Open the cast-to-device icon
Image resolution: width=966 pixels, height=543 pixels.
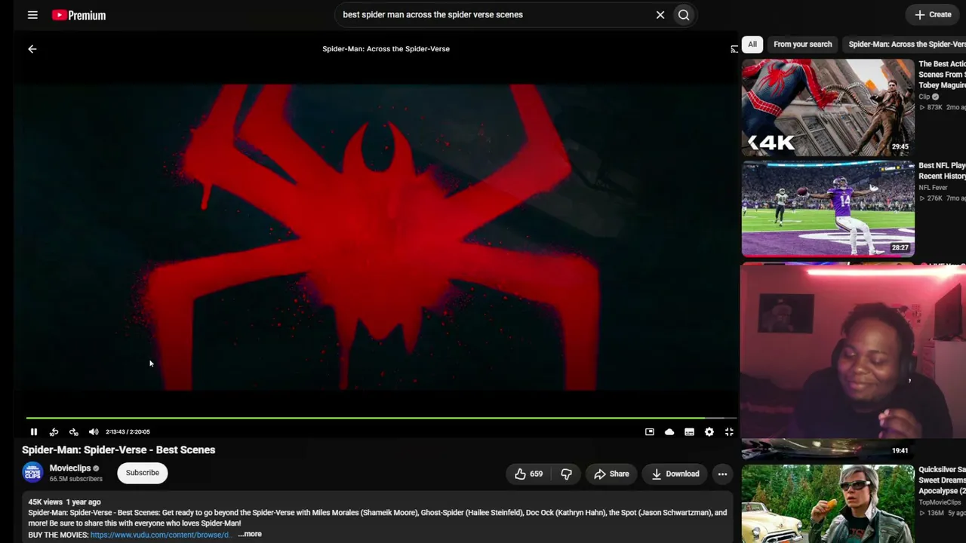pos(734,49)
